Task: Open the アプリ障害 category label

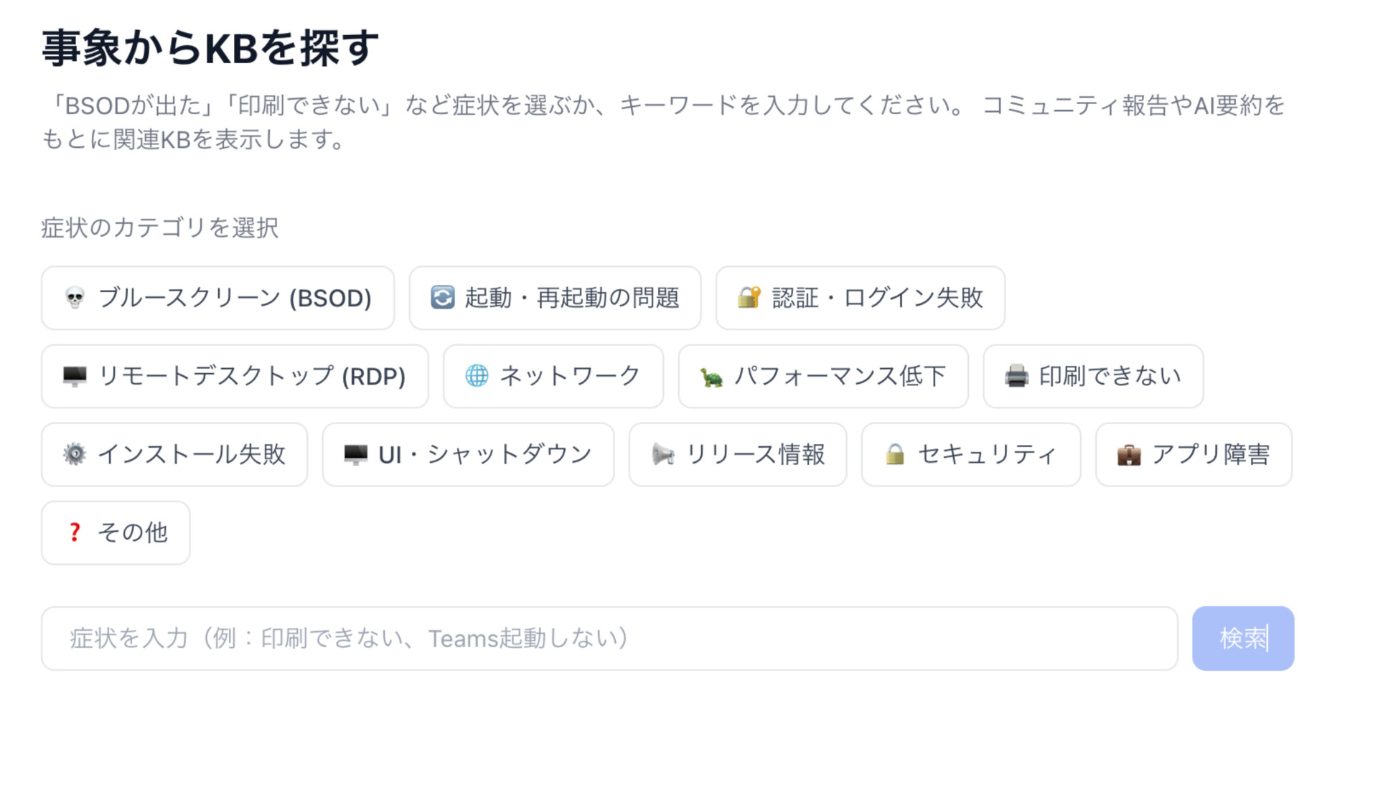Action: [1211, 454]
